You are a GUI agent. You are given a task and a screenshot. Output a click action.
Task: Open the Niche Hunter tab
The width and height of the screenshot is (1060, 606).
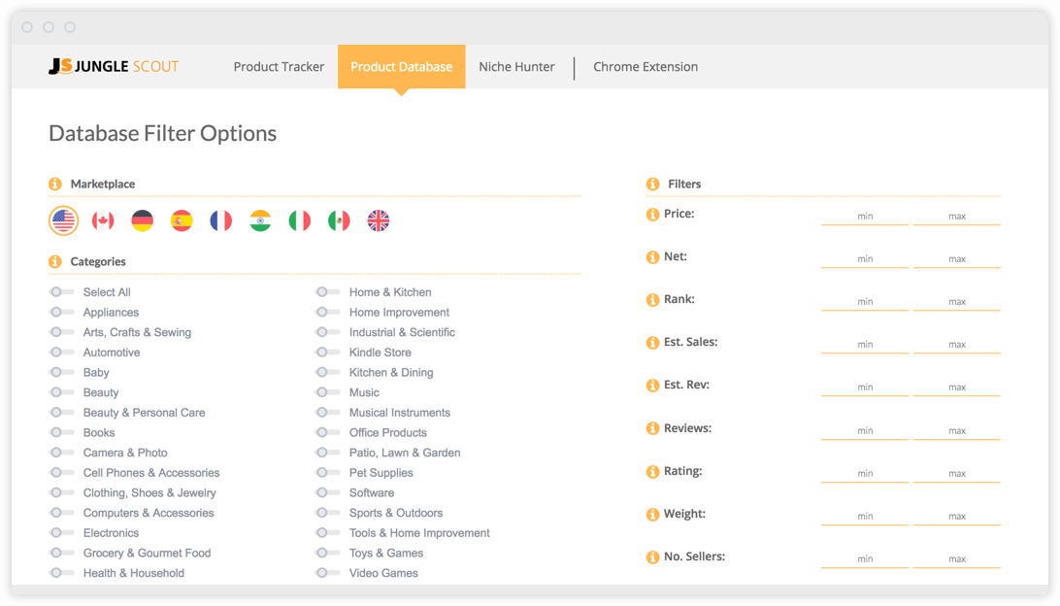click(516, 66)
